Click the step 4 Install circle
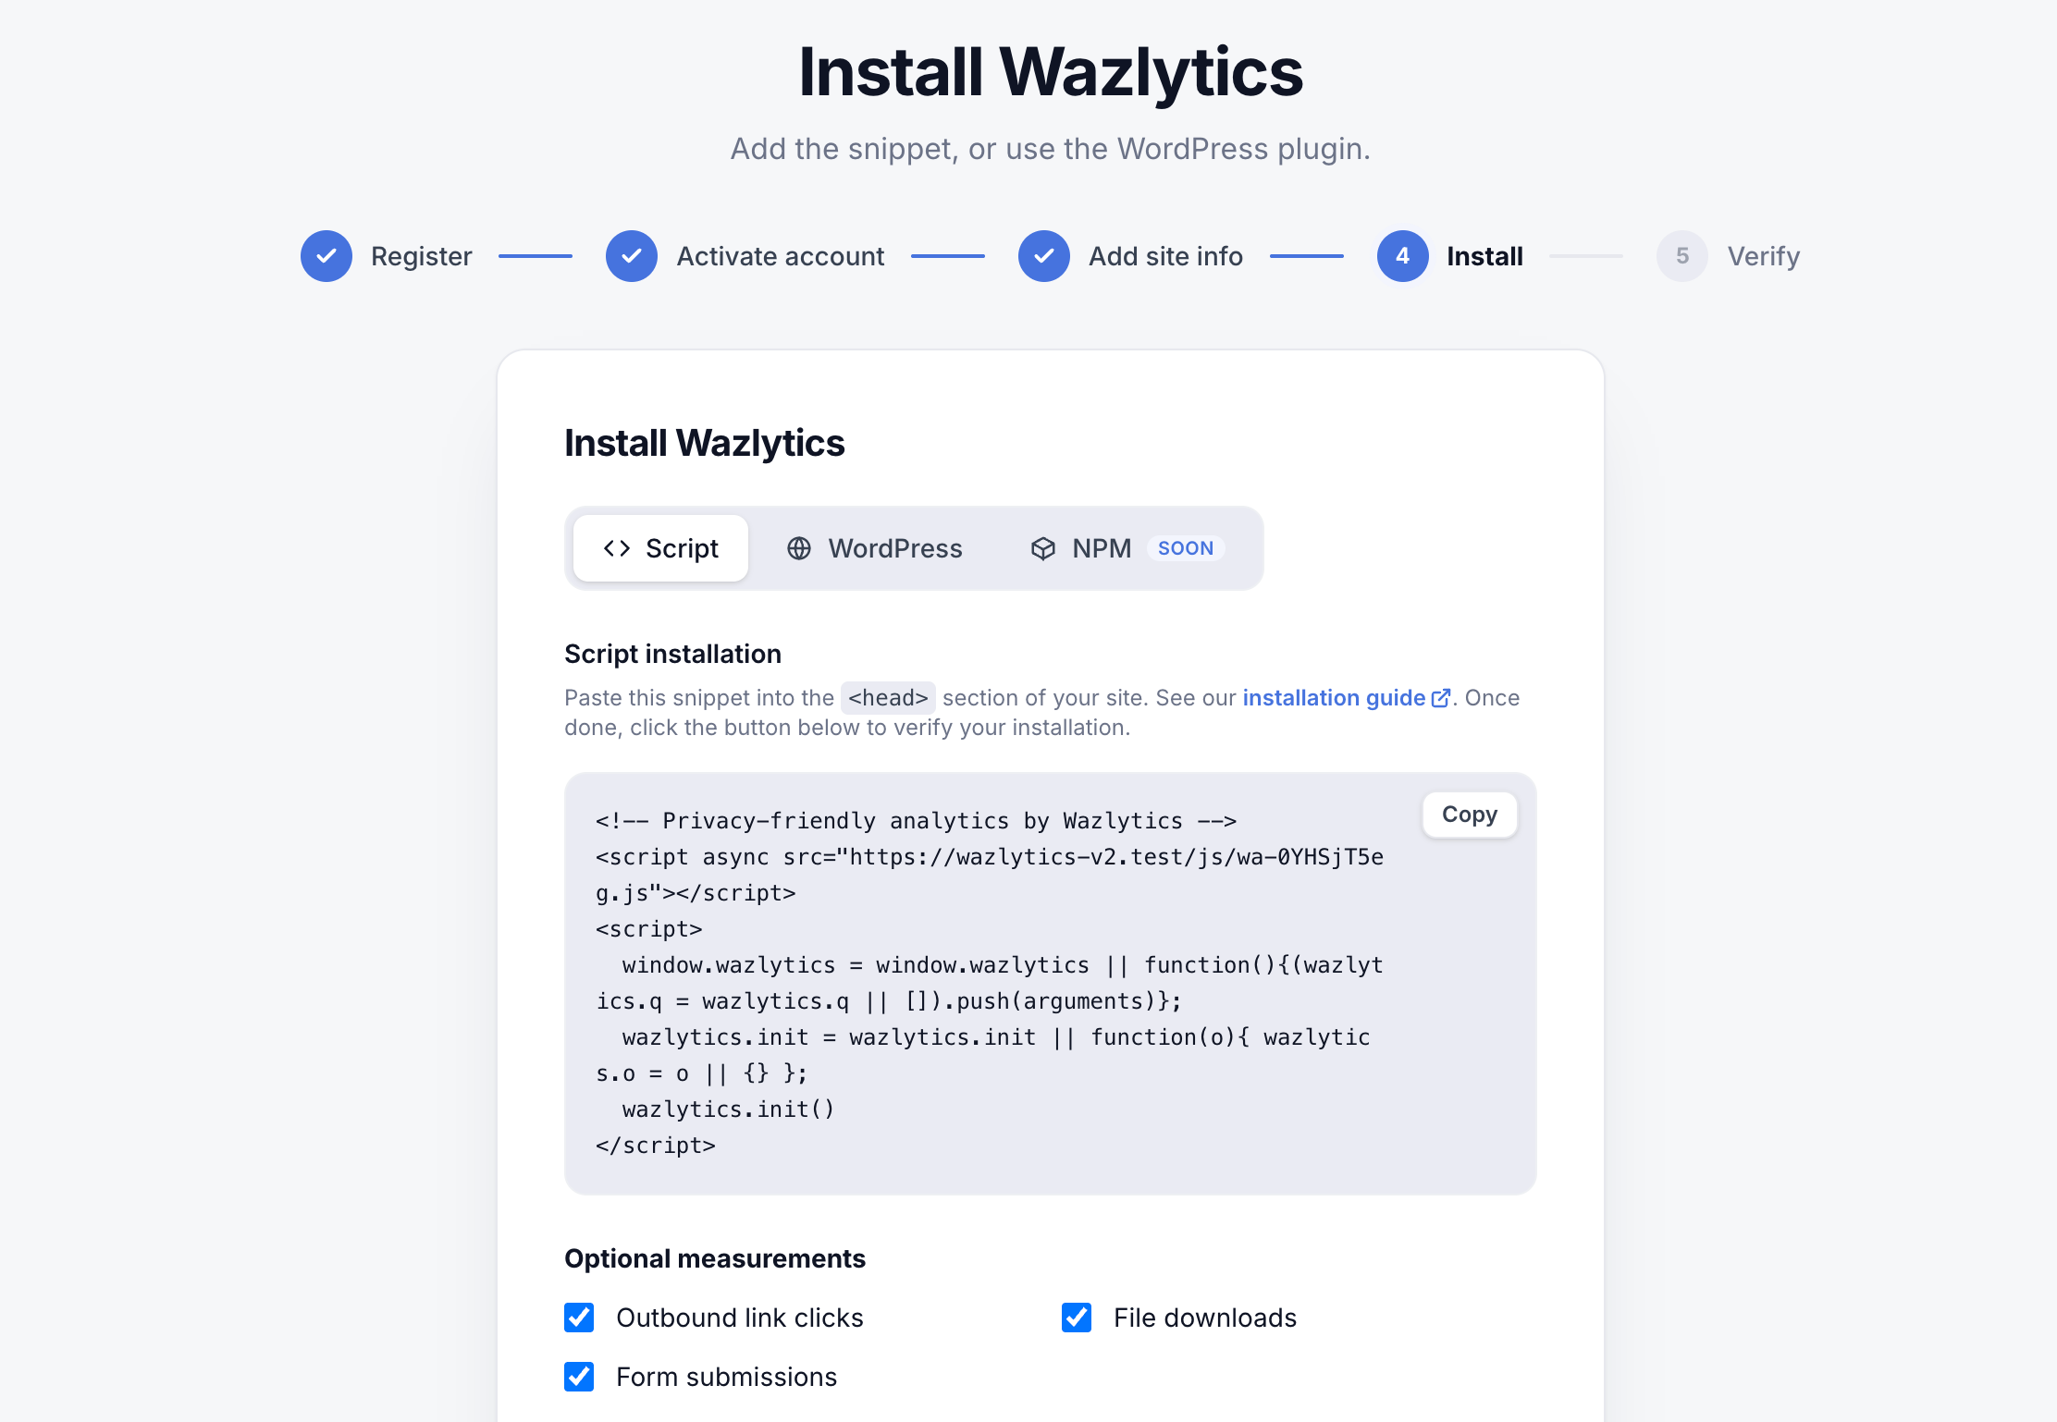The height and width of the screenshot is (1422, 2057). point(1403,256)
